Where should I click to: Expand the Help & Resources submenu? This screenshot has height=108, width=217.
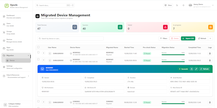pos(29,76)
